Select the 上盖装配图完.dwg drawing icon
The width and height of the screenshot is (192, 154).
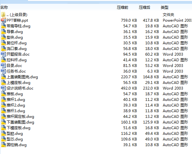point(3,77)
